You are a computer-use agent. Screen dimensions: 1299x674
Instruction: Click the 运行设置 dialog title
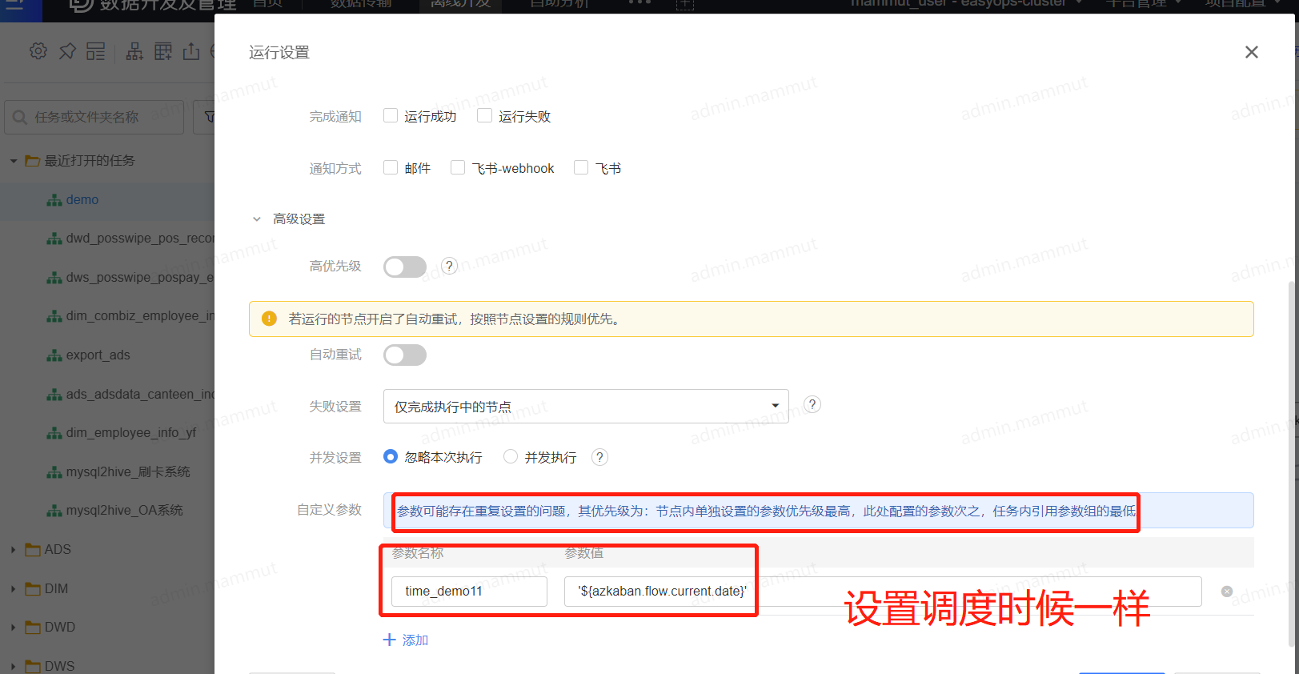coord(279,53)
